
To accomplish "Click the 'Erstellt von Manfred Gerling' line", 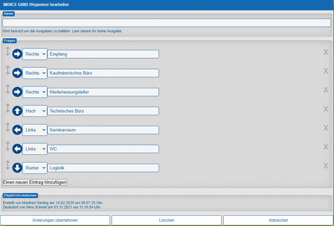I will pyautogui.click(x=53, y=203).
